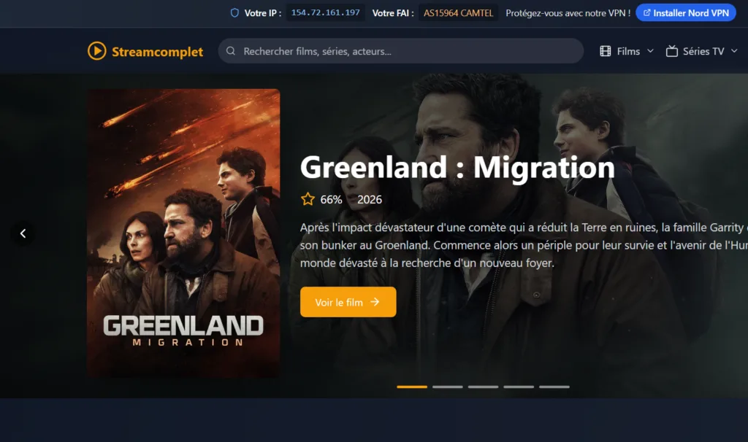Select the last carousel slide indicator
Viewport: 748px width, 442px height.
(554, 387)
